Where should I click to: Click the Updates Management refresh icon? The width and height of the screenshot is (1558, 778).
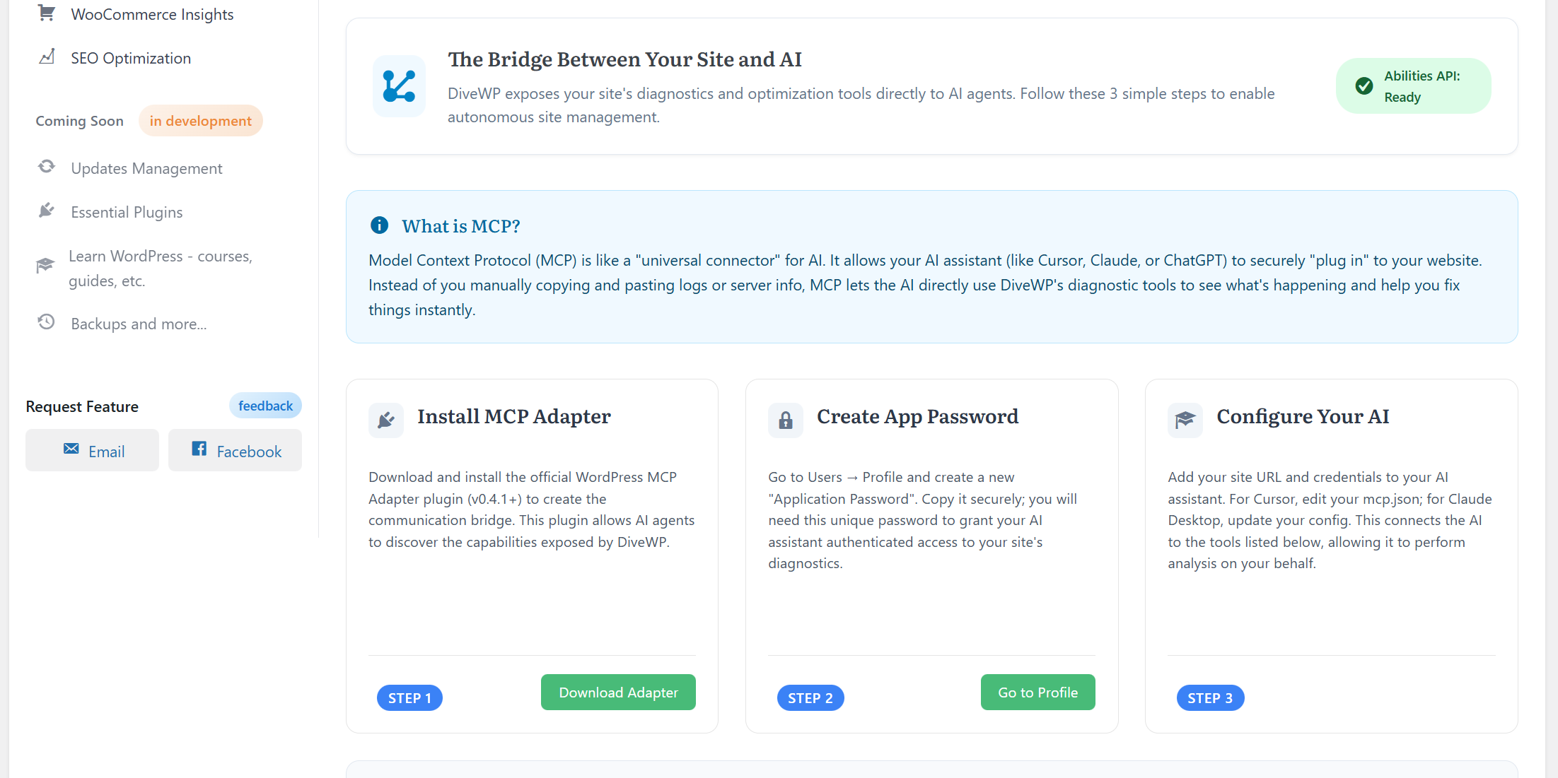pos(47,167)
